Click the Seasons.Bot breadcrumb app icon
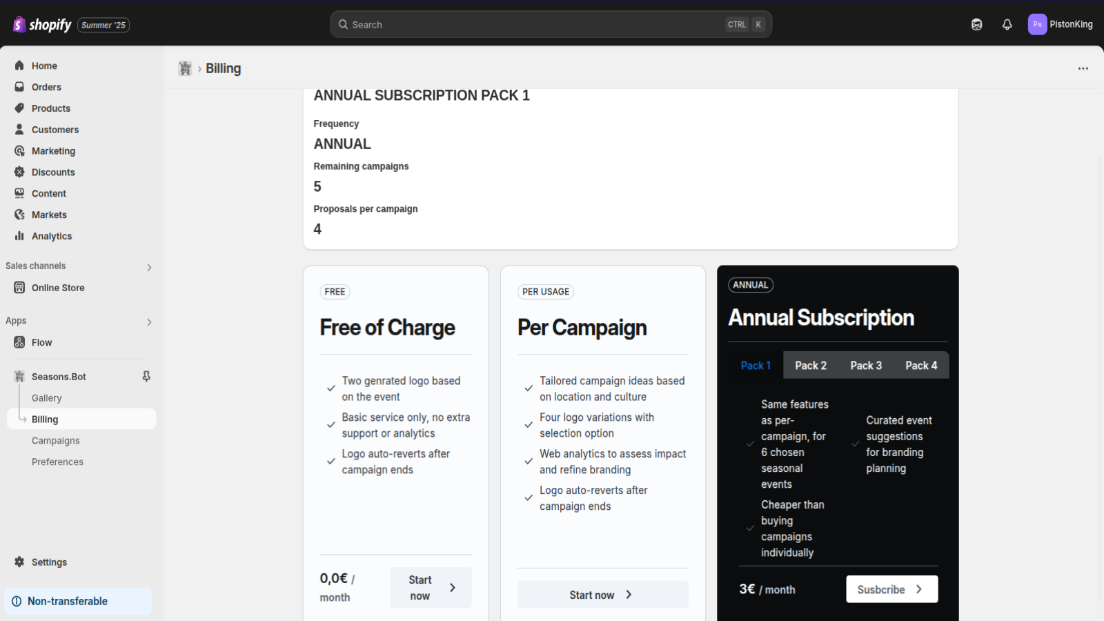 [x=185, y=68]
